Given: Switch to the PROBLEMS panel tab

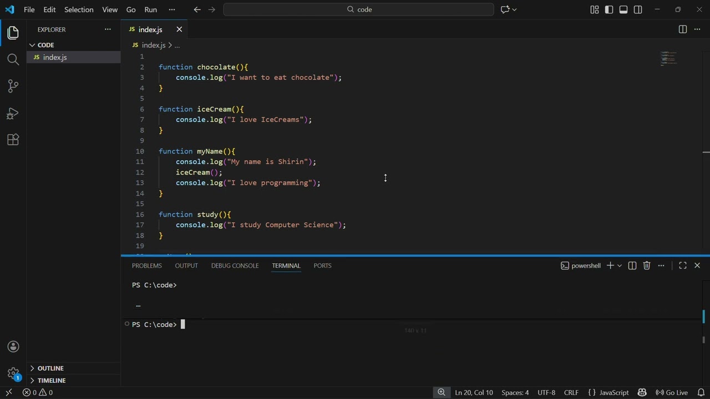Looking at the screenshot, I should pyautogui.click(x=147, y=265).
